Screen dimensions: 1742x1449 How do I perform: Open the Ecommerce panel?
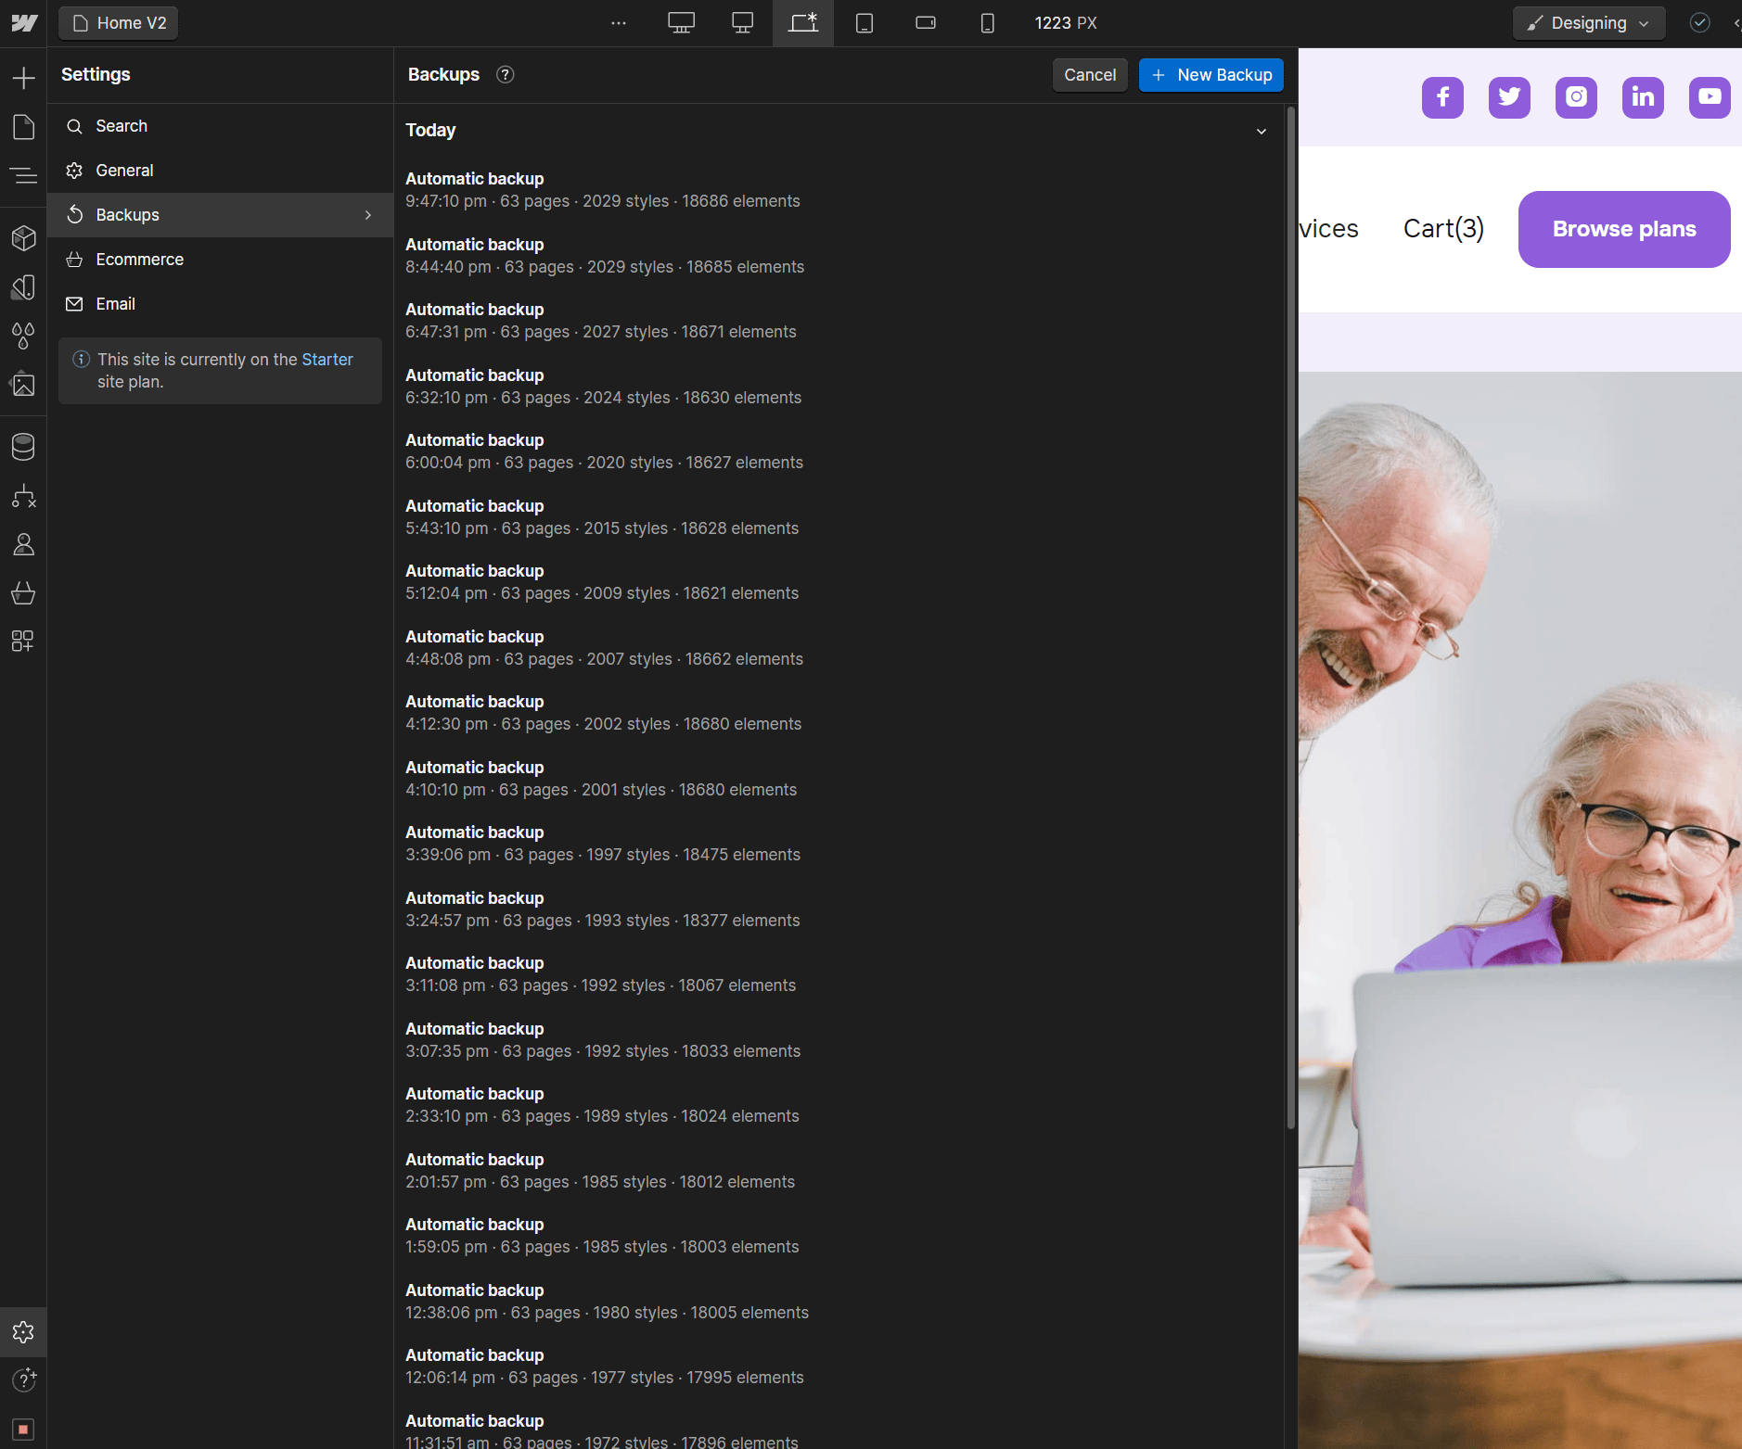coord(23,593)
